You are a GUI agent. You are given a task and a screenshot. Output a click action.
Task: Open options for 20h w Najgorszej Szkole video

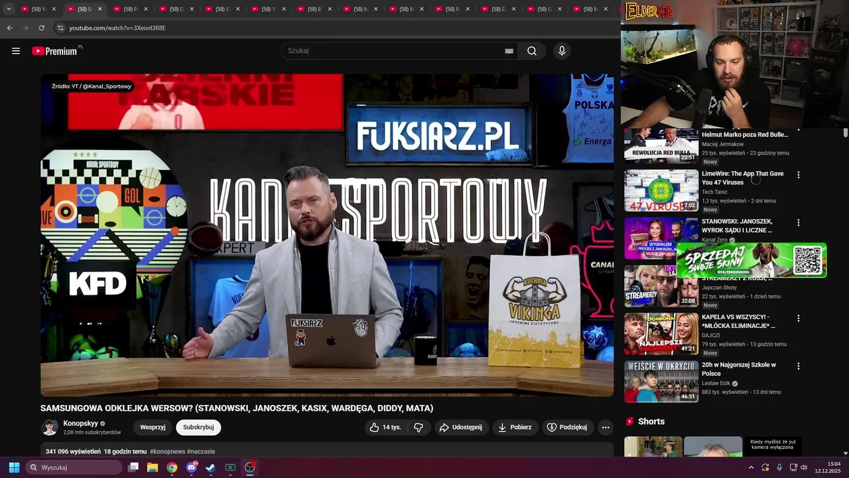(x=799, y=366)
